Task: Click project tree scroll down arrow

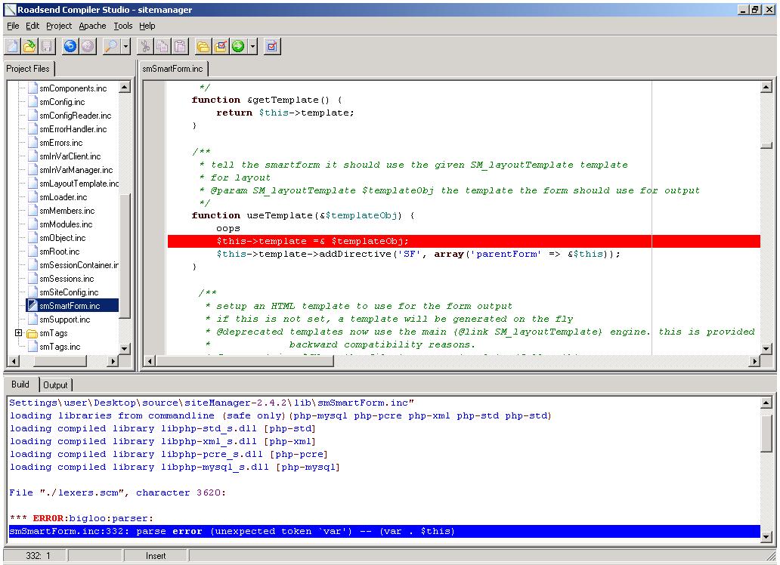Action: 125,349
